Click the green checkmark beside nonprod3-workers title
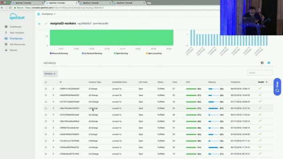The image size is (283, 159). click(x=46, y=23)
